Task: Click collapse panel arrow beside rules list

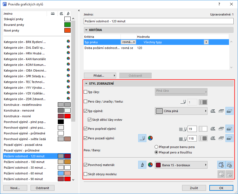Action: [x=79, y=10]
